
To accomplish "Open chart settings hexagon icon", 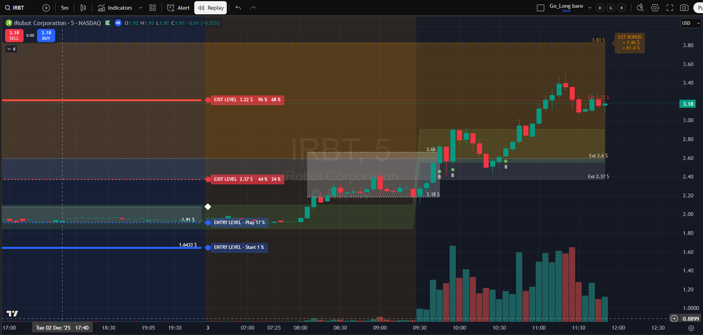I will [655, 8].
